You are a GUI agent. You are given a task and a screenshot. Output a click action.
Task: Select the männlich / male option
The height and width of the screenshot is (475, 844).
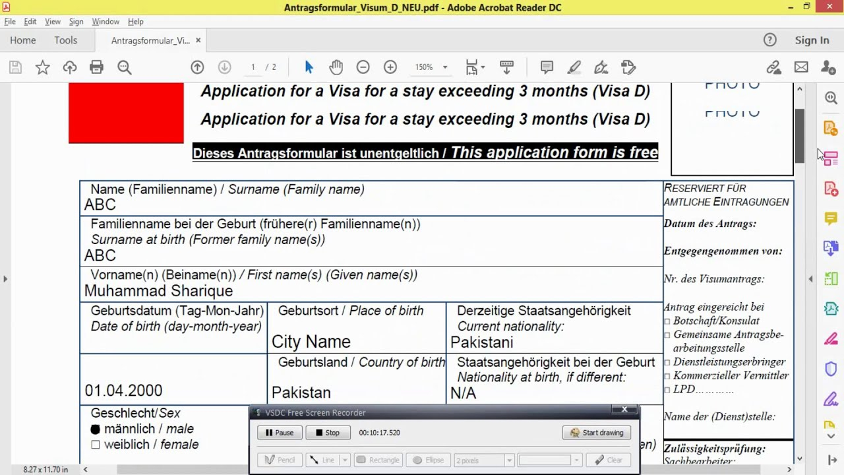pyautogui.click(x=96, y=429)
